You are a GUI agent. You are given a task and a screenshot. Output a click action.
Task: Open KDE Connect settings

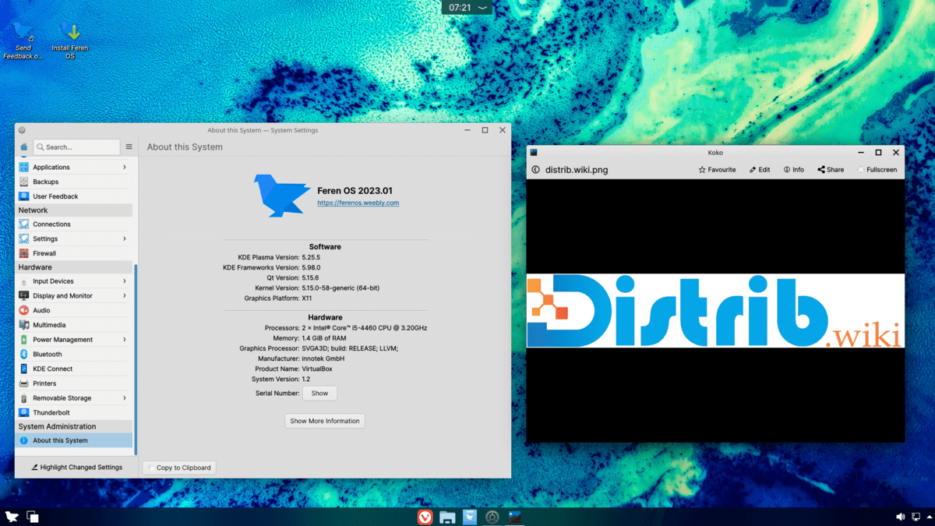[74, 369]
